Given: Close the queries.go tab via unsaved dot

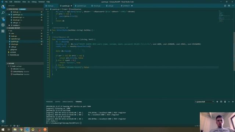Looking at the screenshot, I should point(71,6).
